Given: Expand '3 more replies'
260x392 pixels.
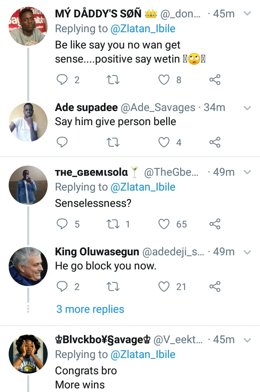Looking at the screenshot, I should point(90,309).
